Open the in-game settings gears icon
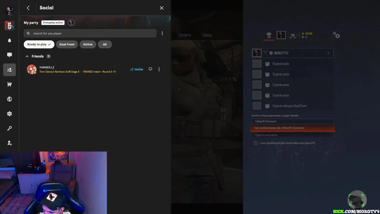 coord(336,35)
